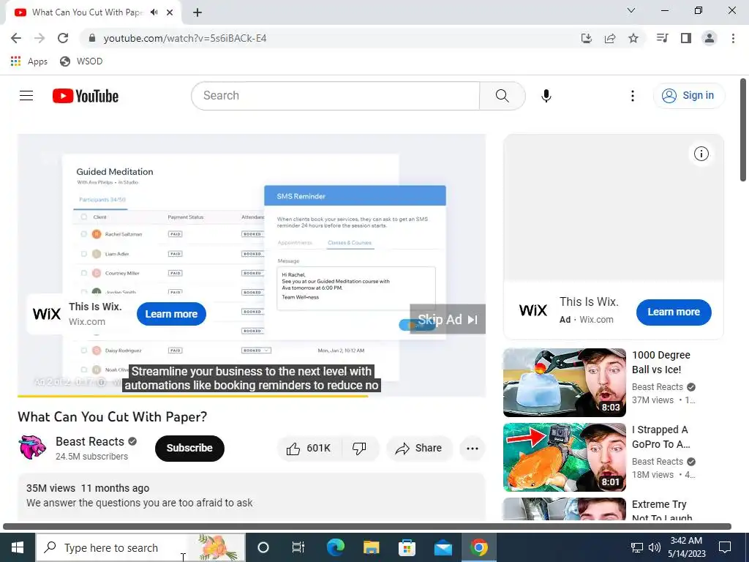Close the 'What Can You Cut With Paper' tab
The image size is (749, 562).
170,12
